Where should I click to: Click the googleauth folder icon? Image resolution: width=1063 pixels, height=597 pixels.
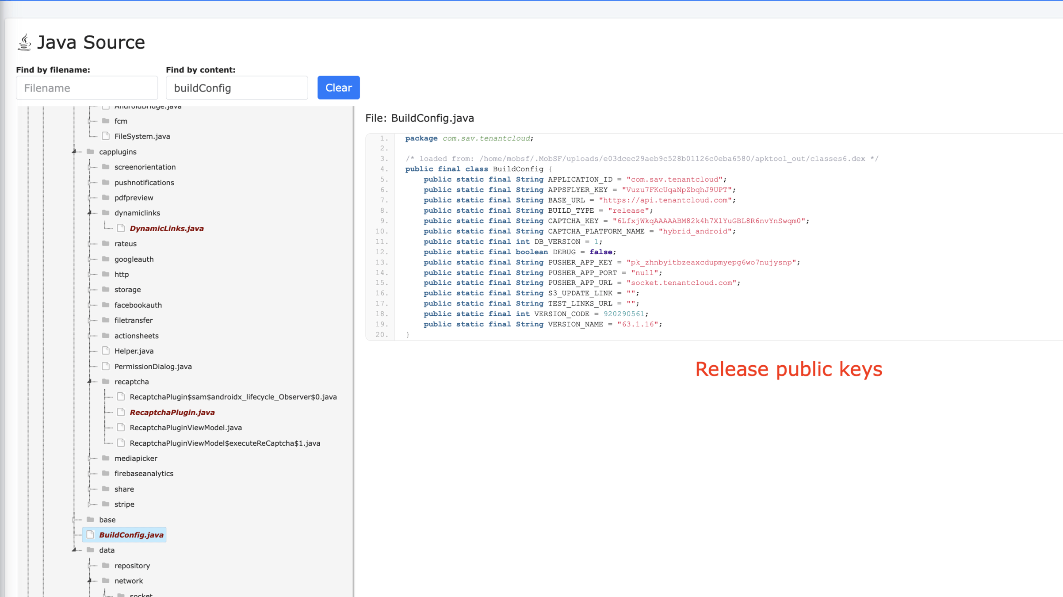point(106,259)
